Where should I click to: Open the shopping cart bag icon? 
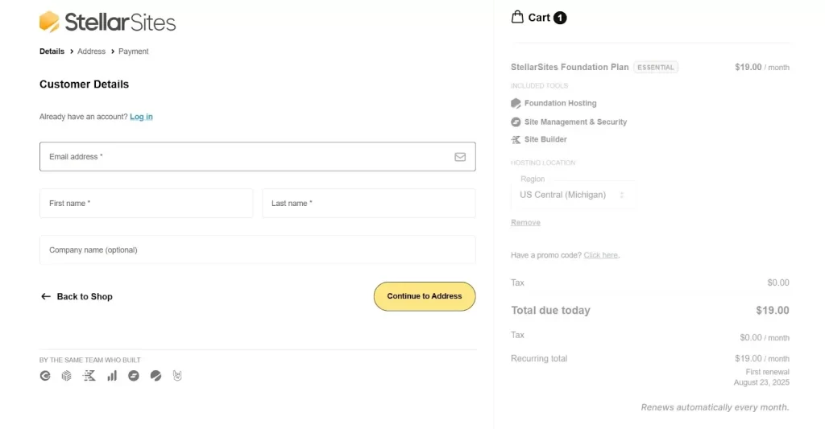pos(517,17)
